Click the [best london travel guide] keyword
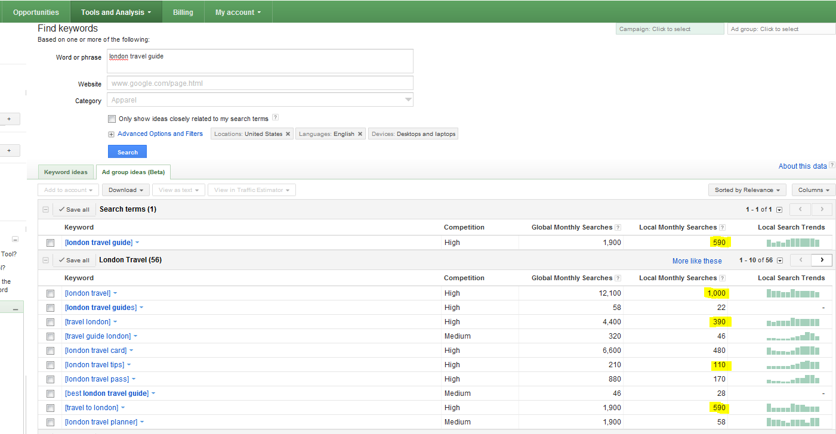 point(107,393)
